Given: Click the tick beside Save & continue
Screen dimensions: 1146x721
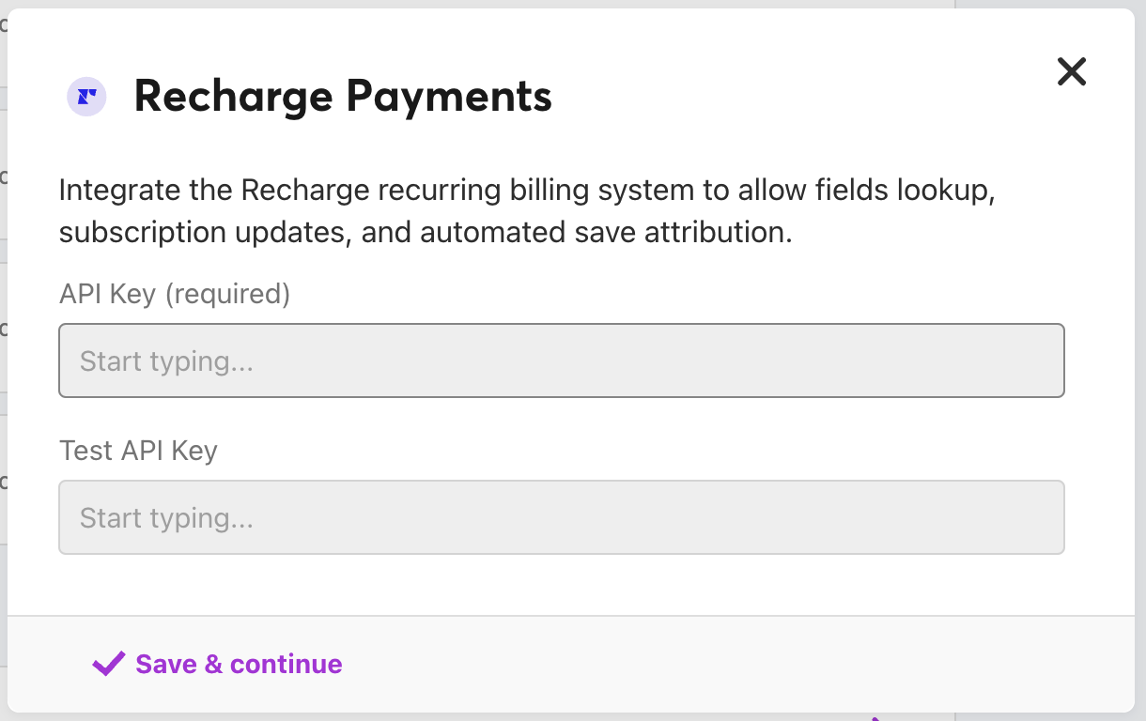Looking at the screenshot, I should [108, 664].
